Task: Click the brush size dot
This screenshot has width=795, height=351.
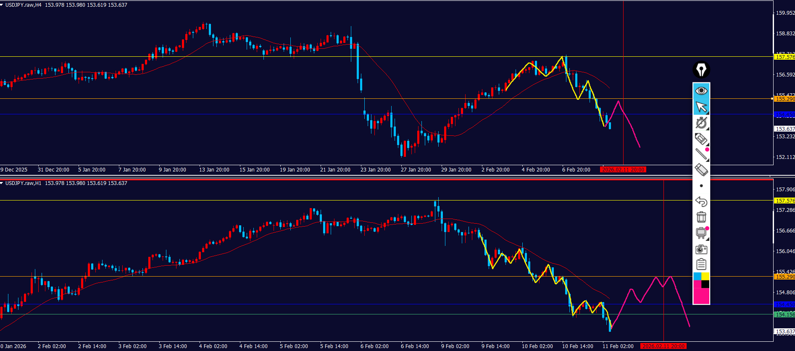Action: (701, 186)
